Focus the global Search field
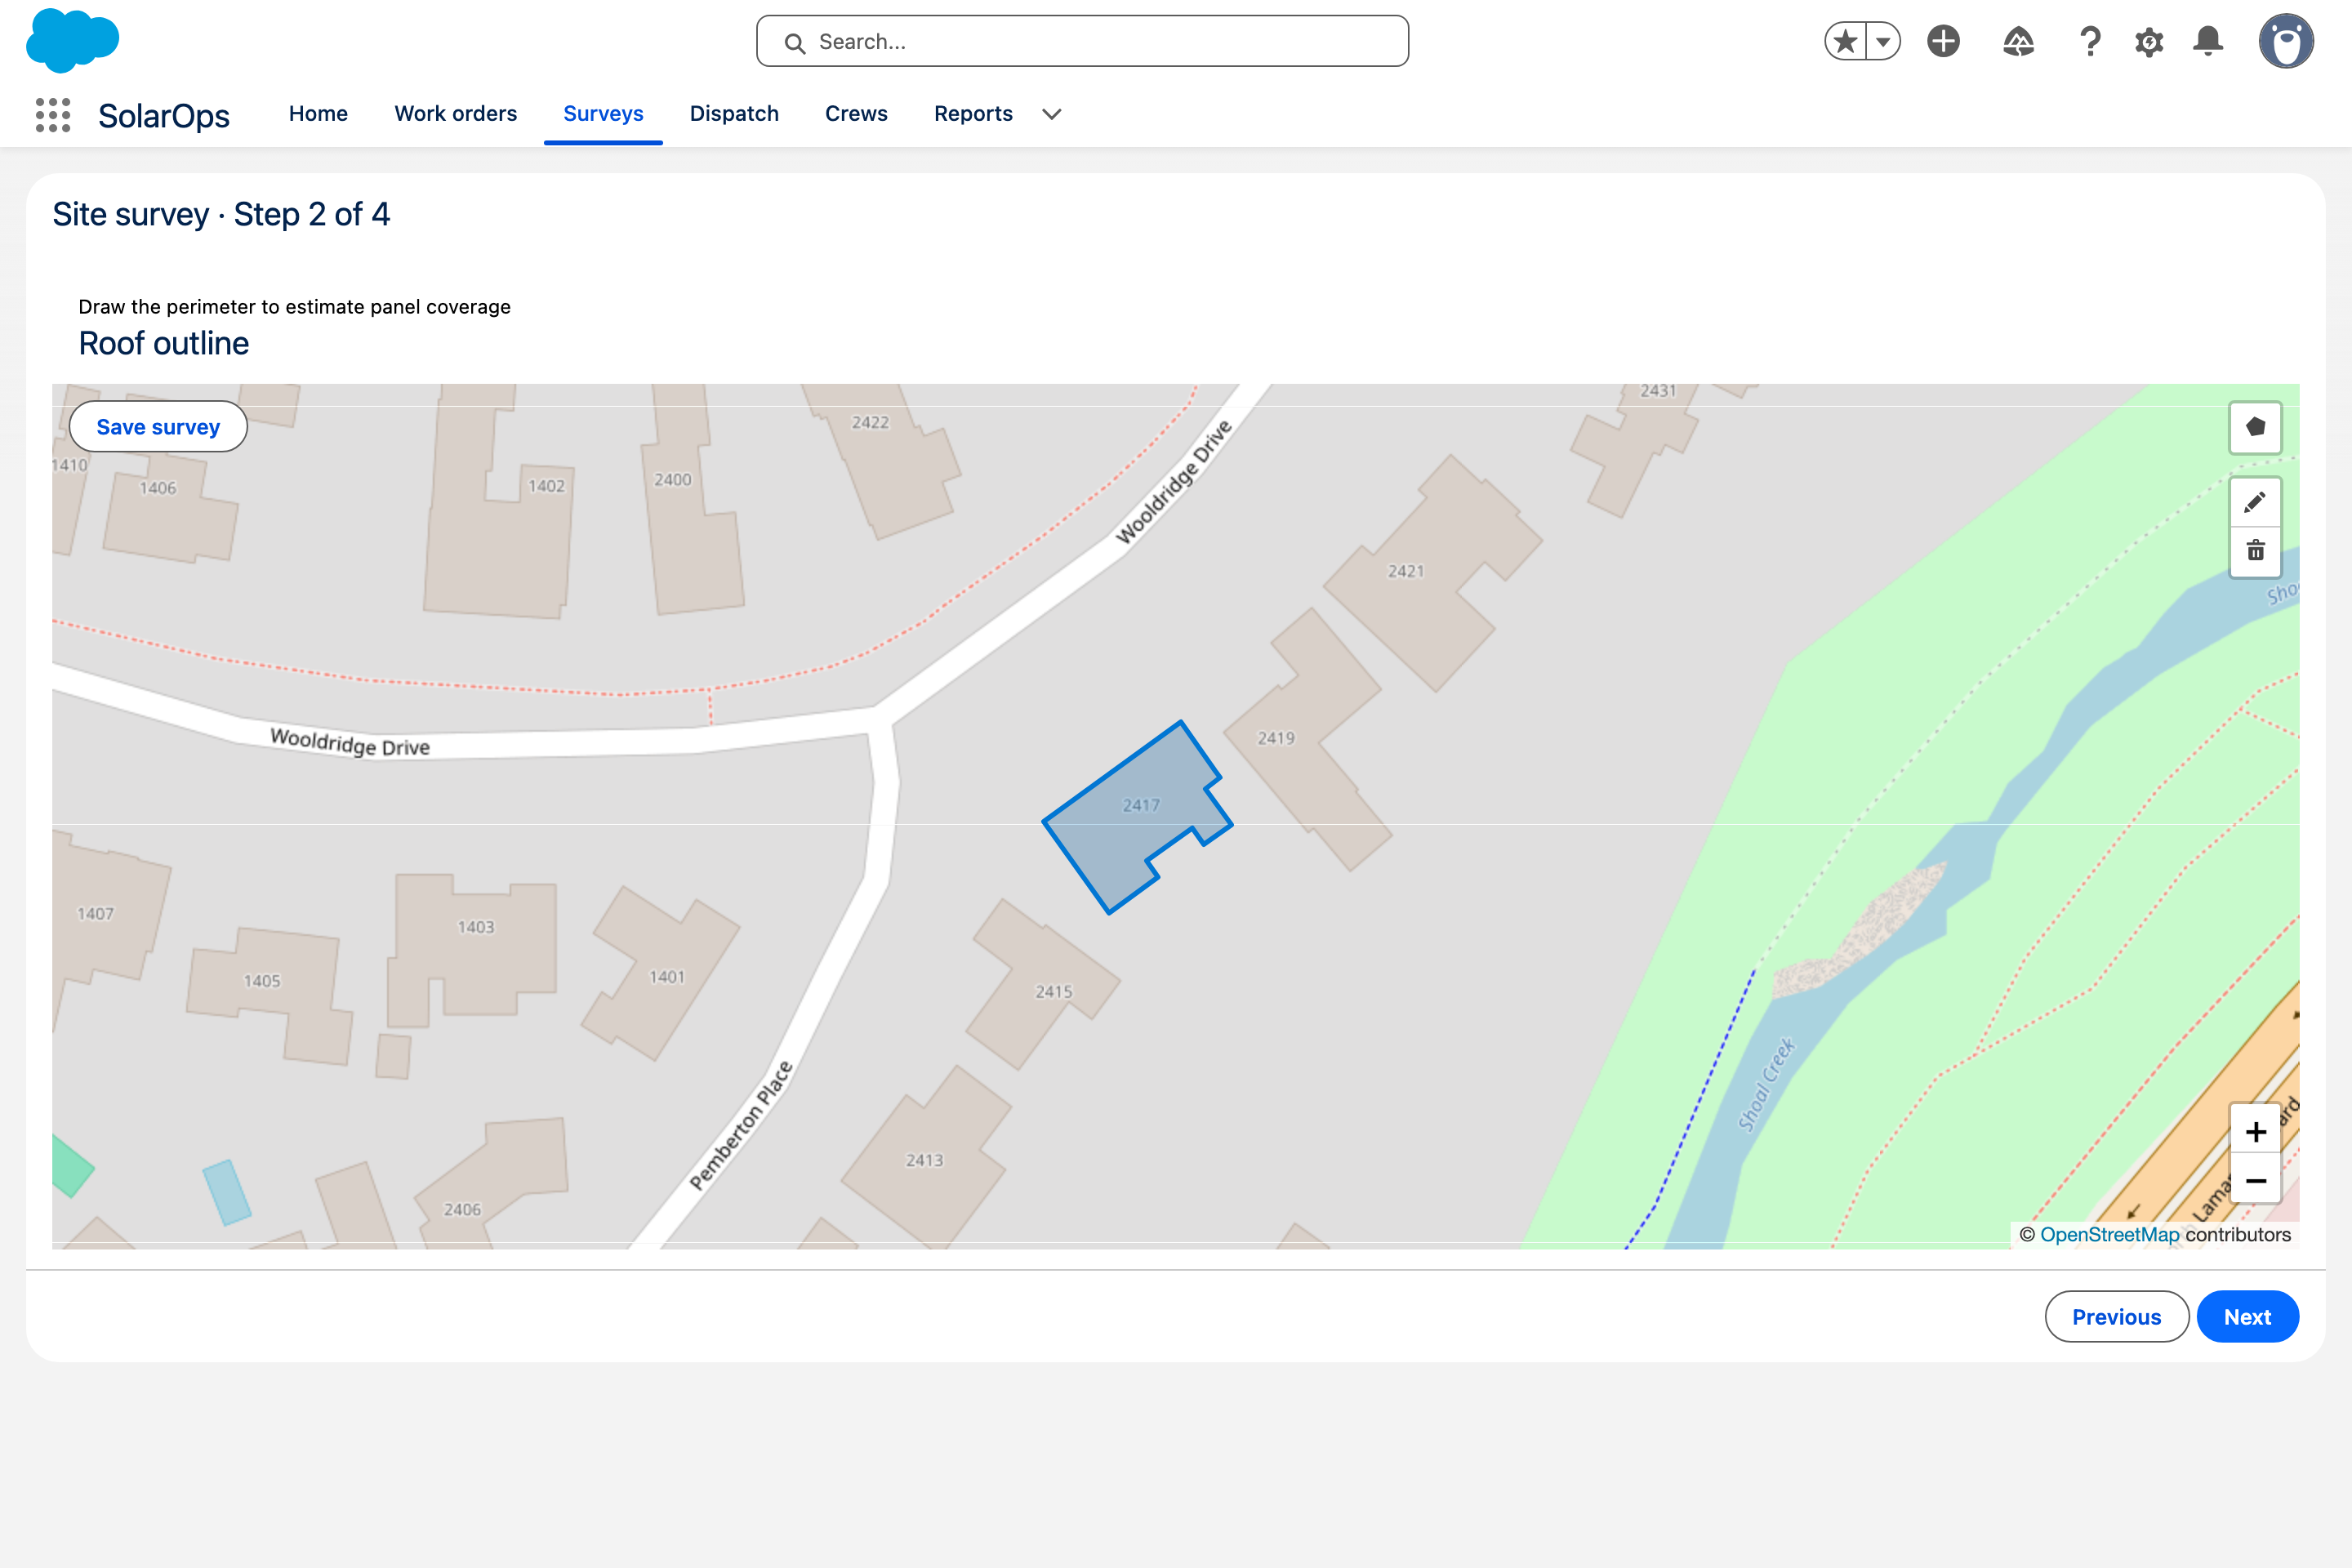The height and width of the screenshot is (1568, 2352). click(x=1082, y=41)
